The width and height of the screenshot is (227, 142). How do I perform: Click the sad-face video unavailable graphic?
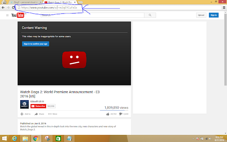point(74,60)
